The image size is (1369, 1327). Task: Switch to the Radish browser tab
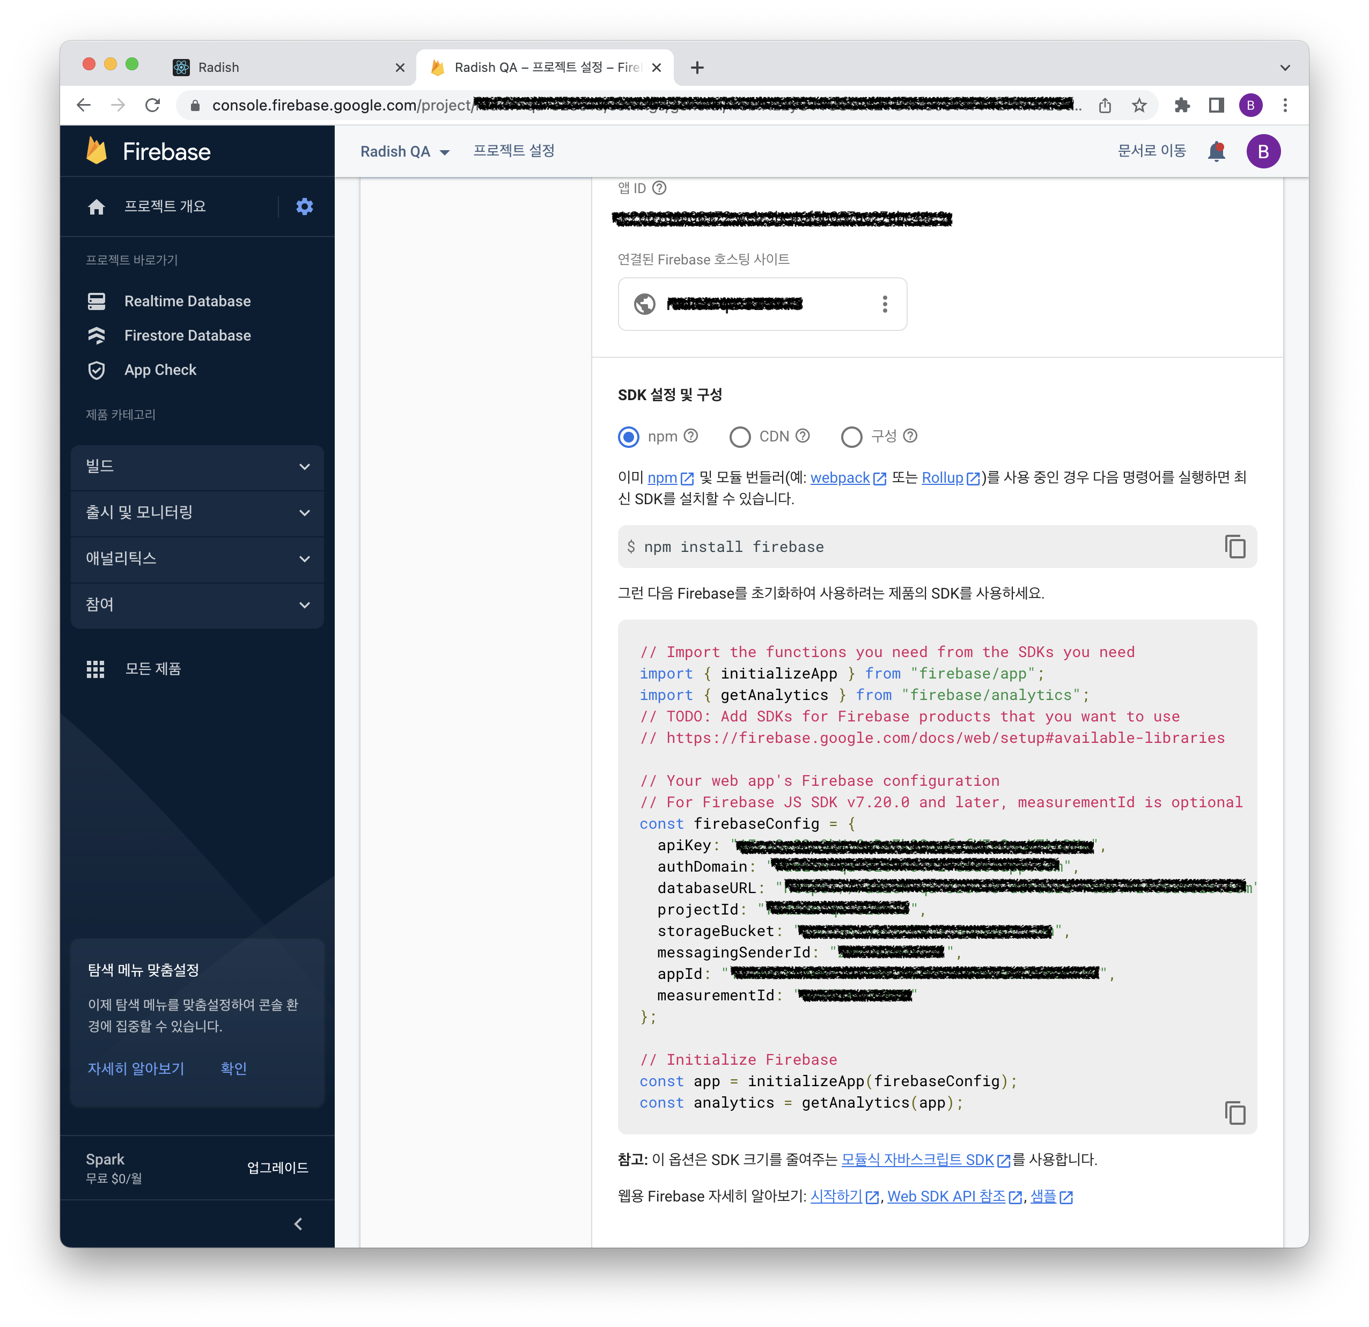(279, 68)
